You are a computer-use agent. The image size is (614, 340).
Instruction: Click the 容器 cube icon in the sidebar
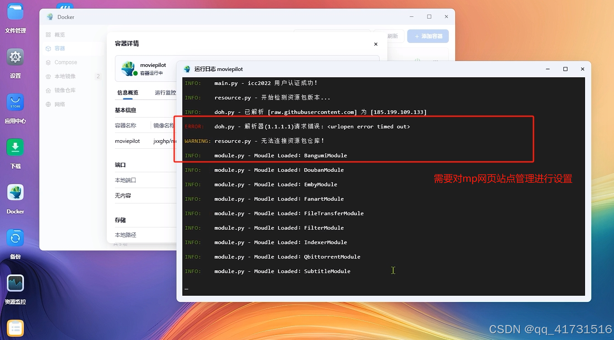[x=48, y=48]
